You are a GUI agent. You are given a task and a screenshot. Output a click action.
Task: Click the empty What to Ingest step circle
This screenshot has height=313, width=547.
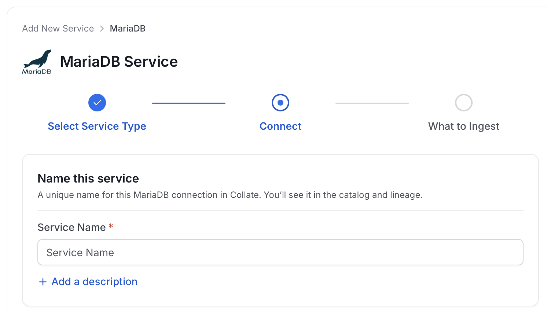tap(464, 103)
